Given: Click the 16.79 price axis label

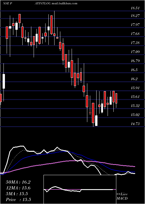Looking at the screenshot, I should 135,61.
